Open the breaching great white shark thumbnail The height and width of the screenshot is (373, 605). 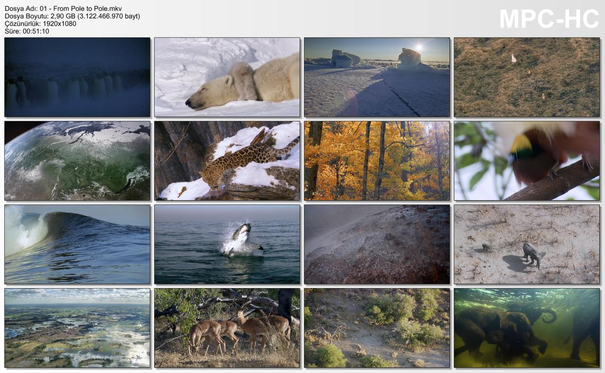(x=227, y=244)
